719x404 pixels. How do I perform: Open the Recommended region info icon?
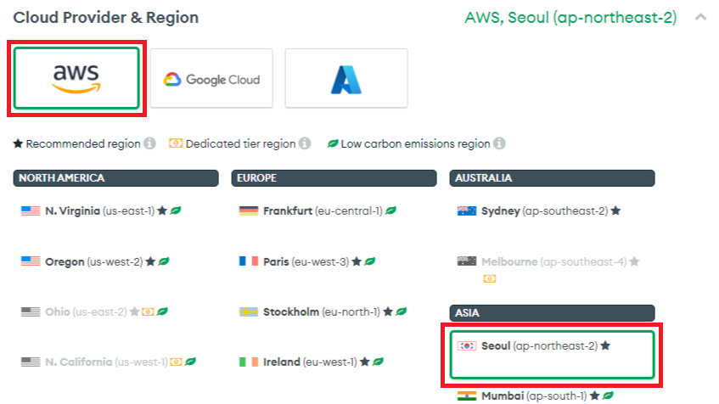point(149,143)
